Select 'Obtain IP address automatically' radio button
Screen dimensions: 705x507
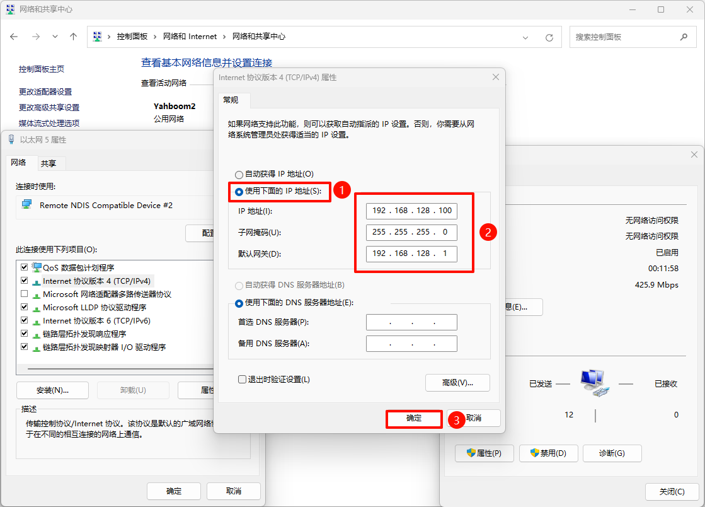click(239, 175)
